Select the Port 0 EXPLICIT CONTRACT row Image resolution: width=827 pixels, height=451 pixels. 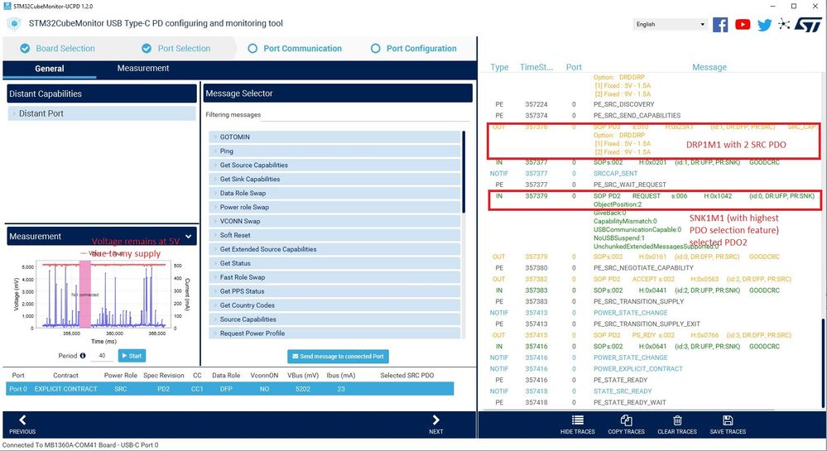click(230, 389)
